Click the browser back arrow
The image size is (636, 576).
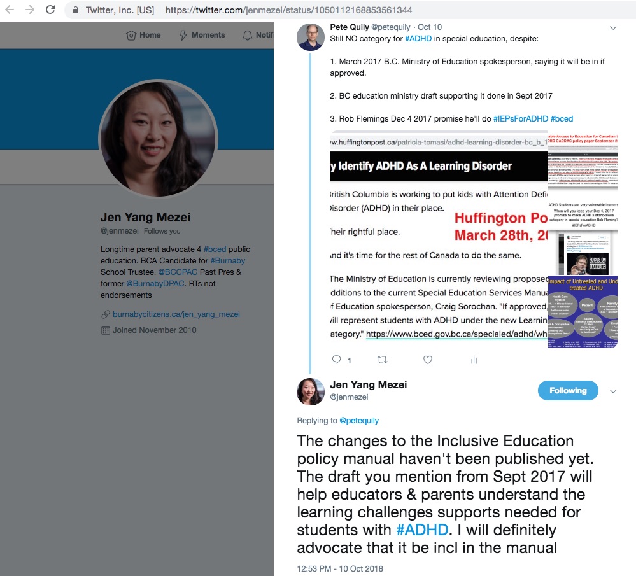[x=10, y=10]
